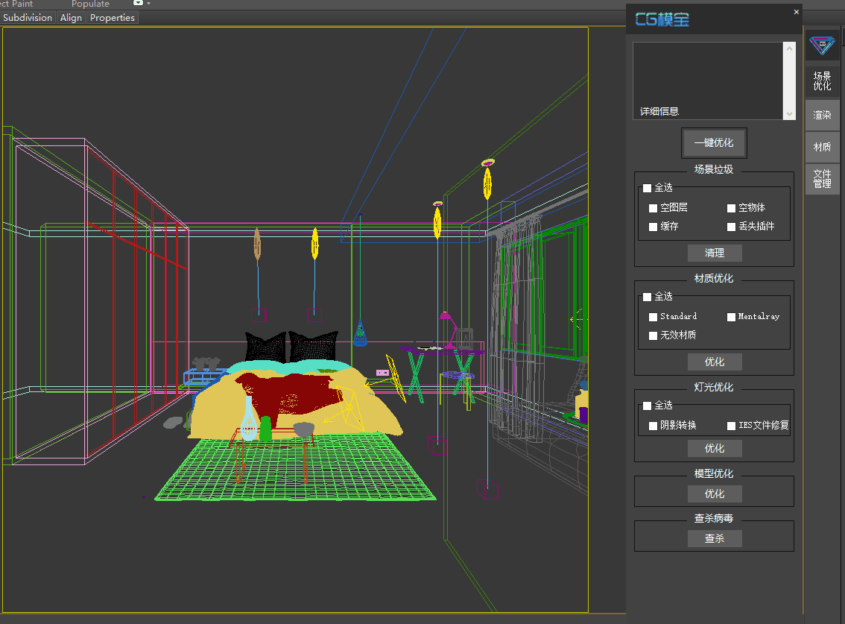Toggle the 阴影转换 option under 灯光优化
The width and height of the screenshot is (845, 624).
coord(653,425)
